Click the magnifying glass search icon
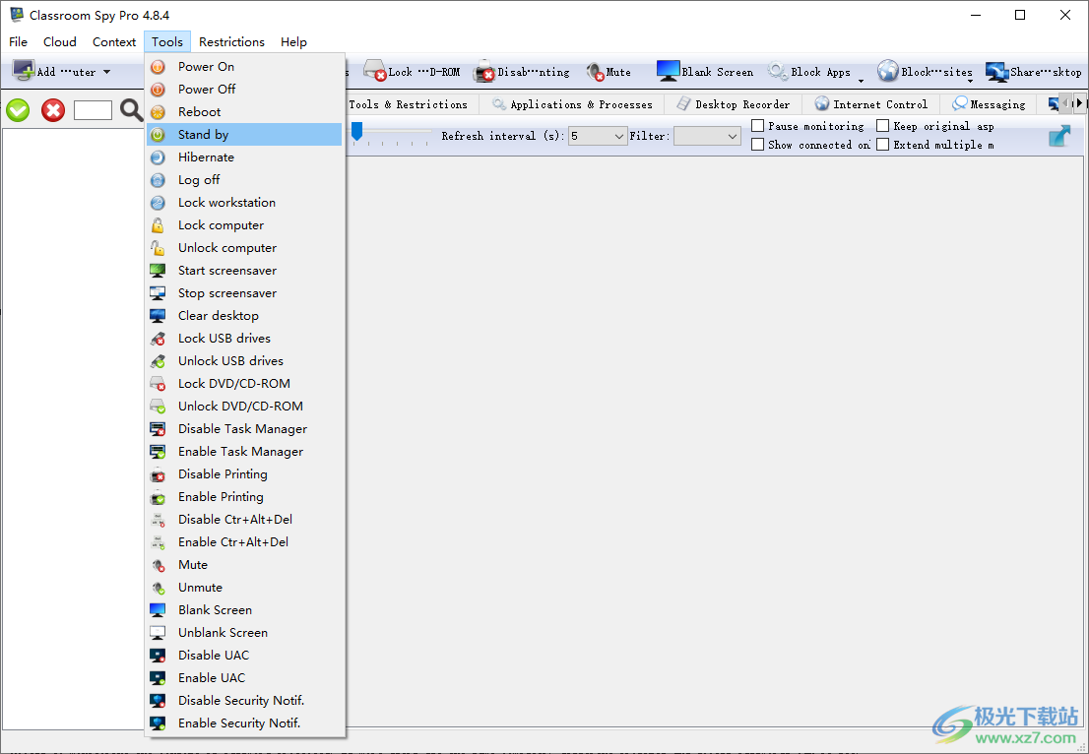Screen dimensions: 1089x754 [x=131, y=109]
